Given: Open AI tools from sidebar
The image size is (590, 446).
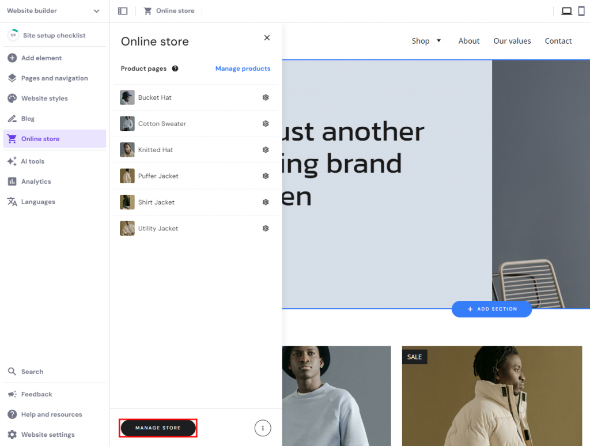Looking at the screenshot, I should (x=33, y=161).
